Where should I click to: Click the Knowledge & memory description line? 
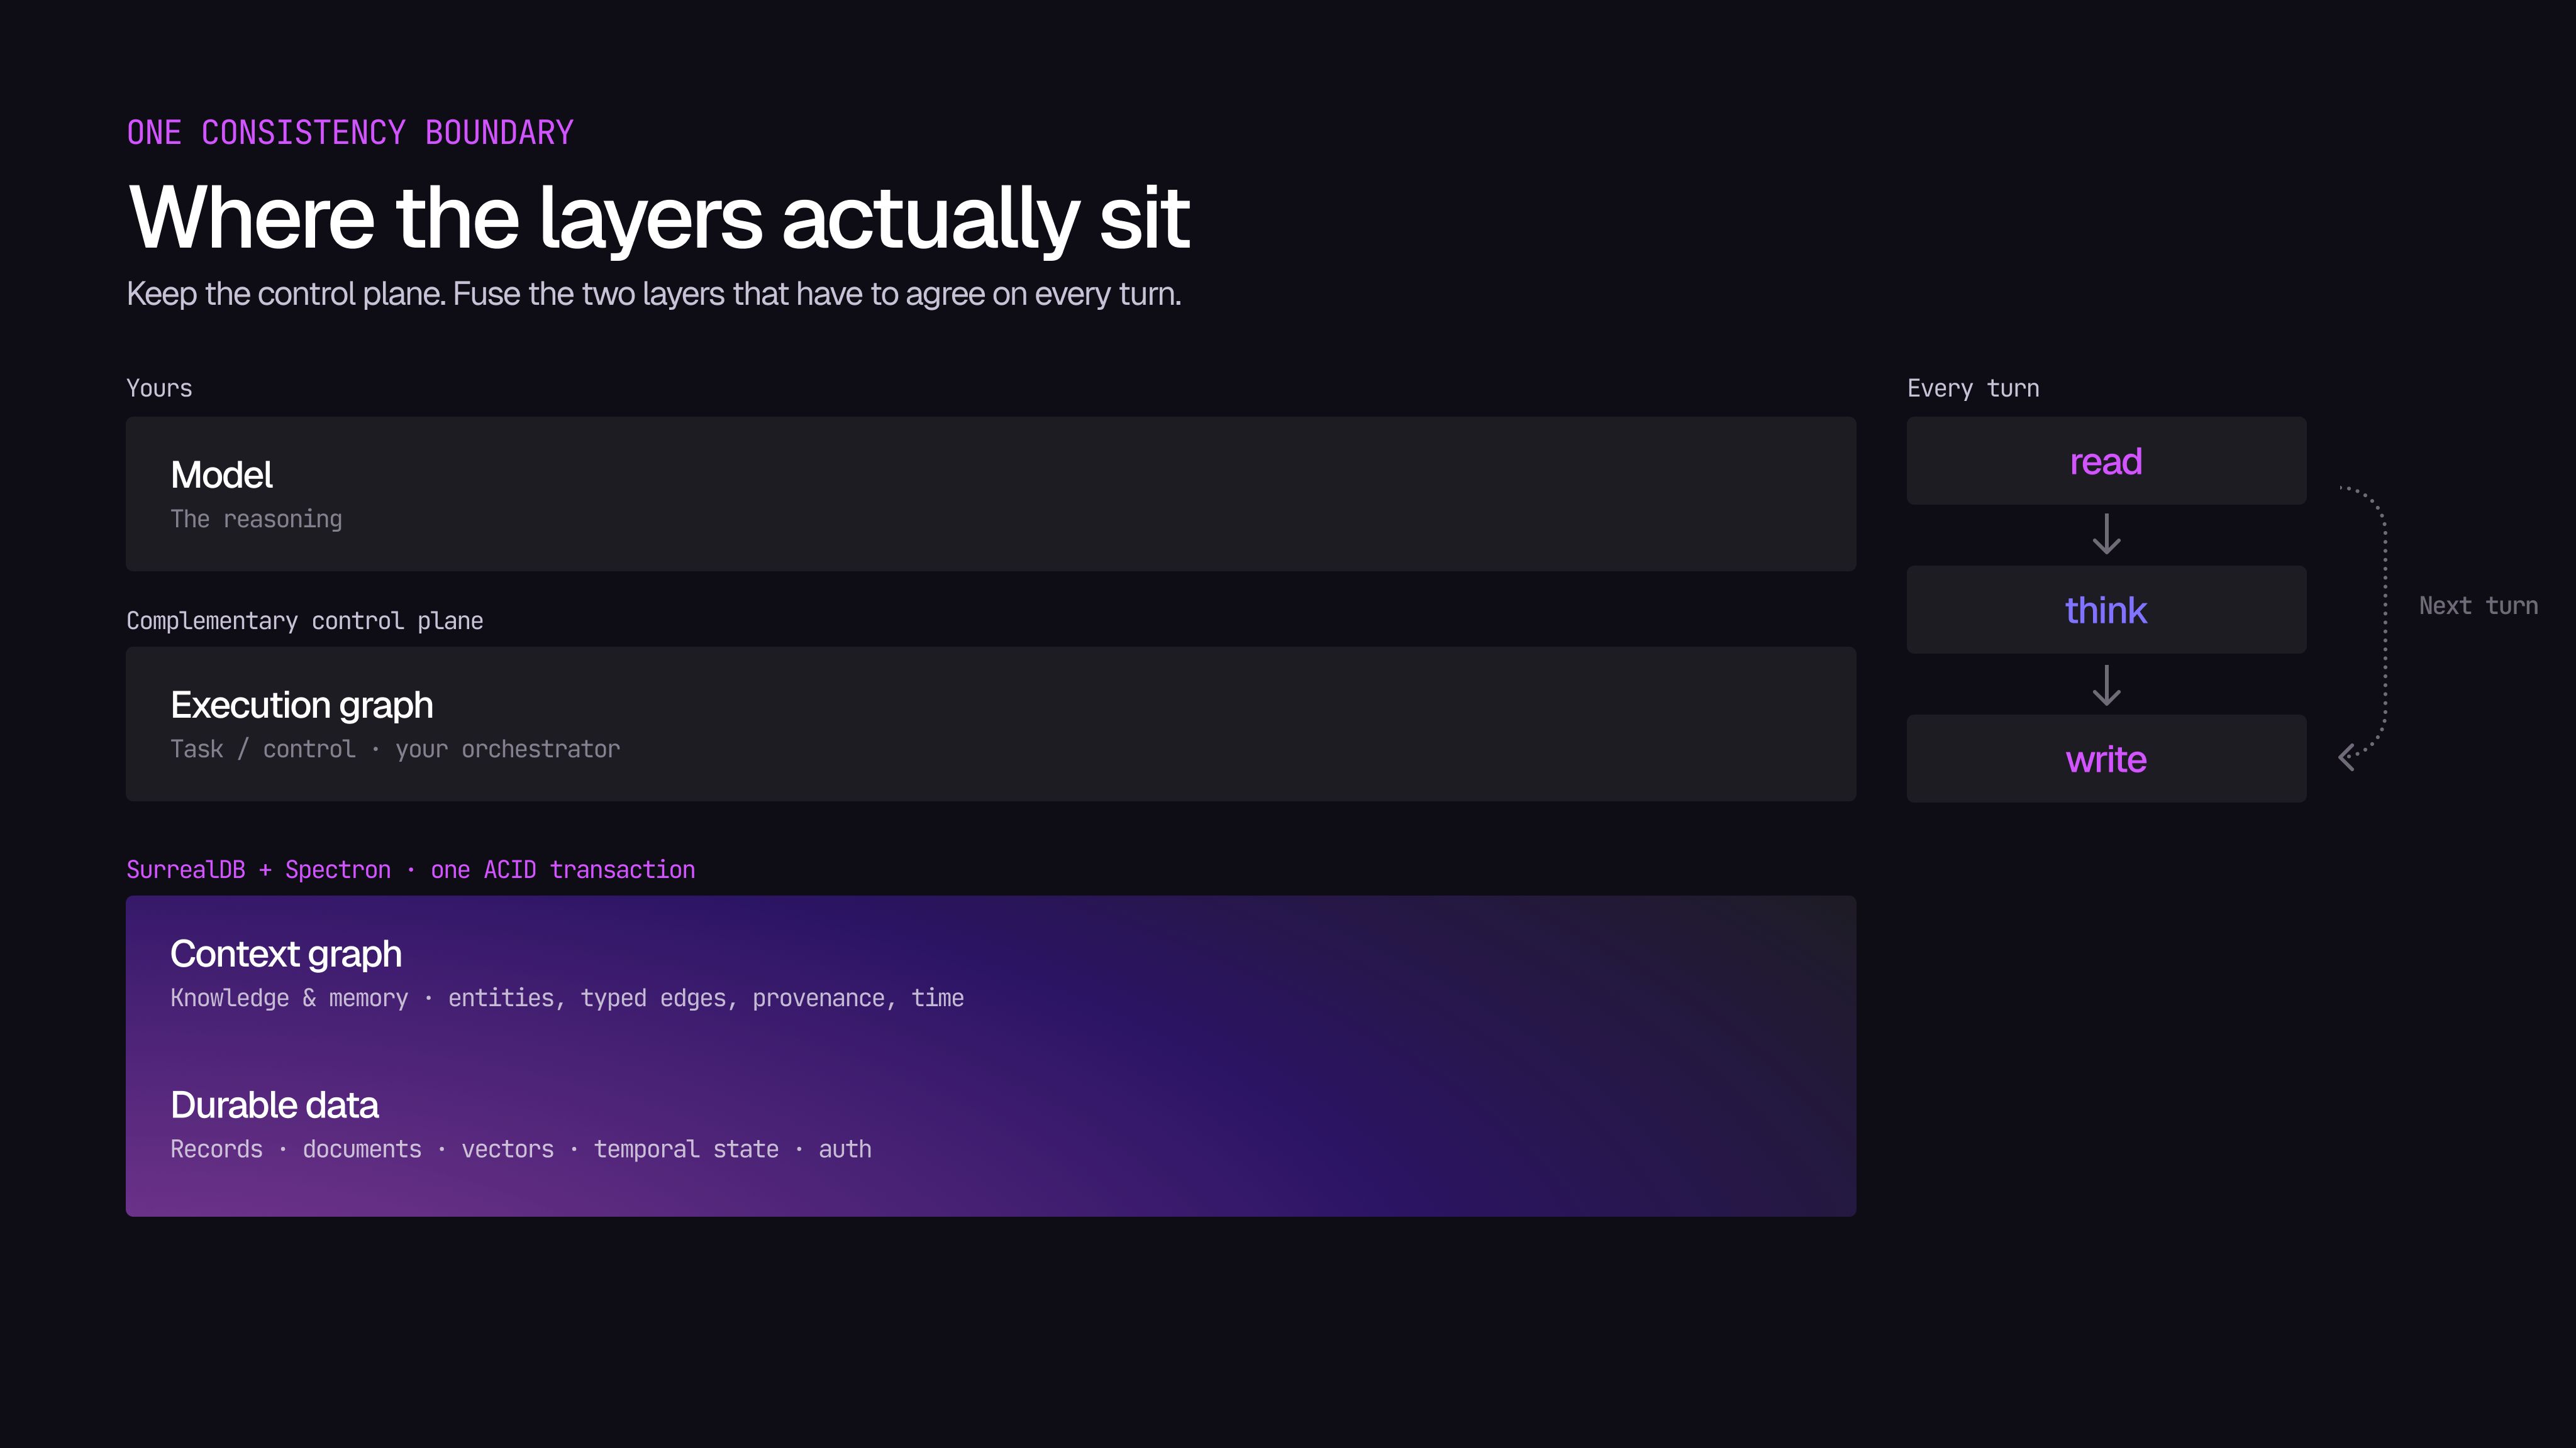click(x=567, y=998)
